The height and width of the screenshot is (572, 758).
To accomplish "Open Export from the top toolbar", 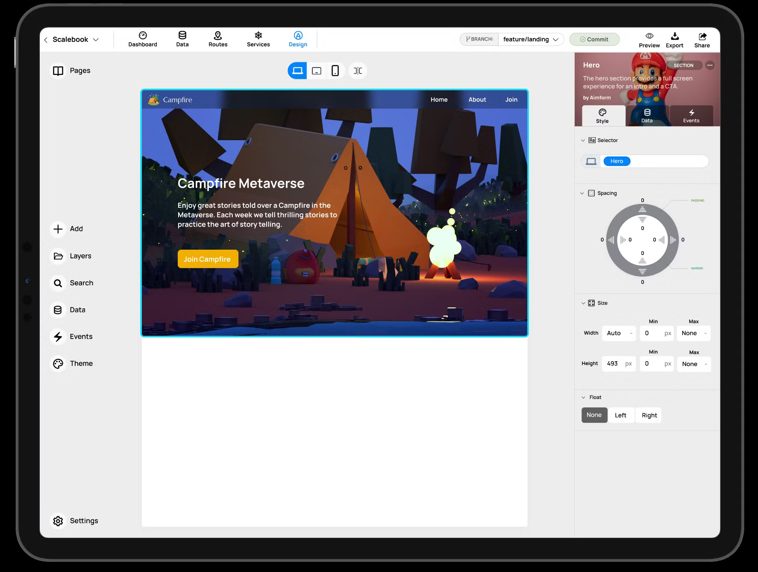I will [x=674, y=40].
